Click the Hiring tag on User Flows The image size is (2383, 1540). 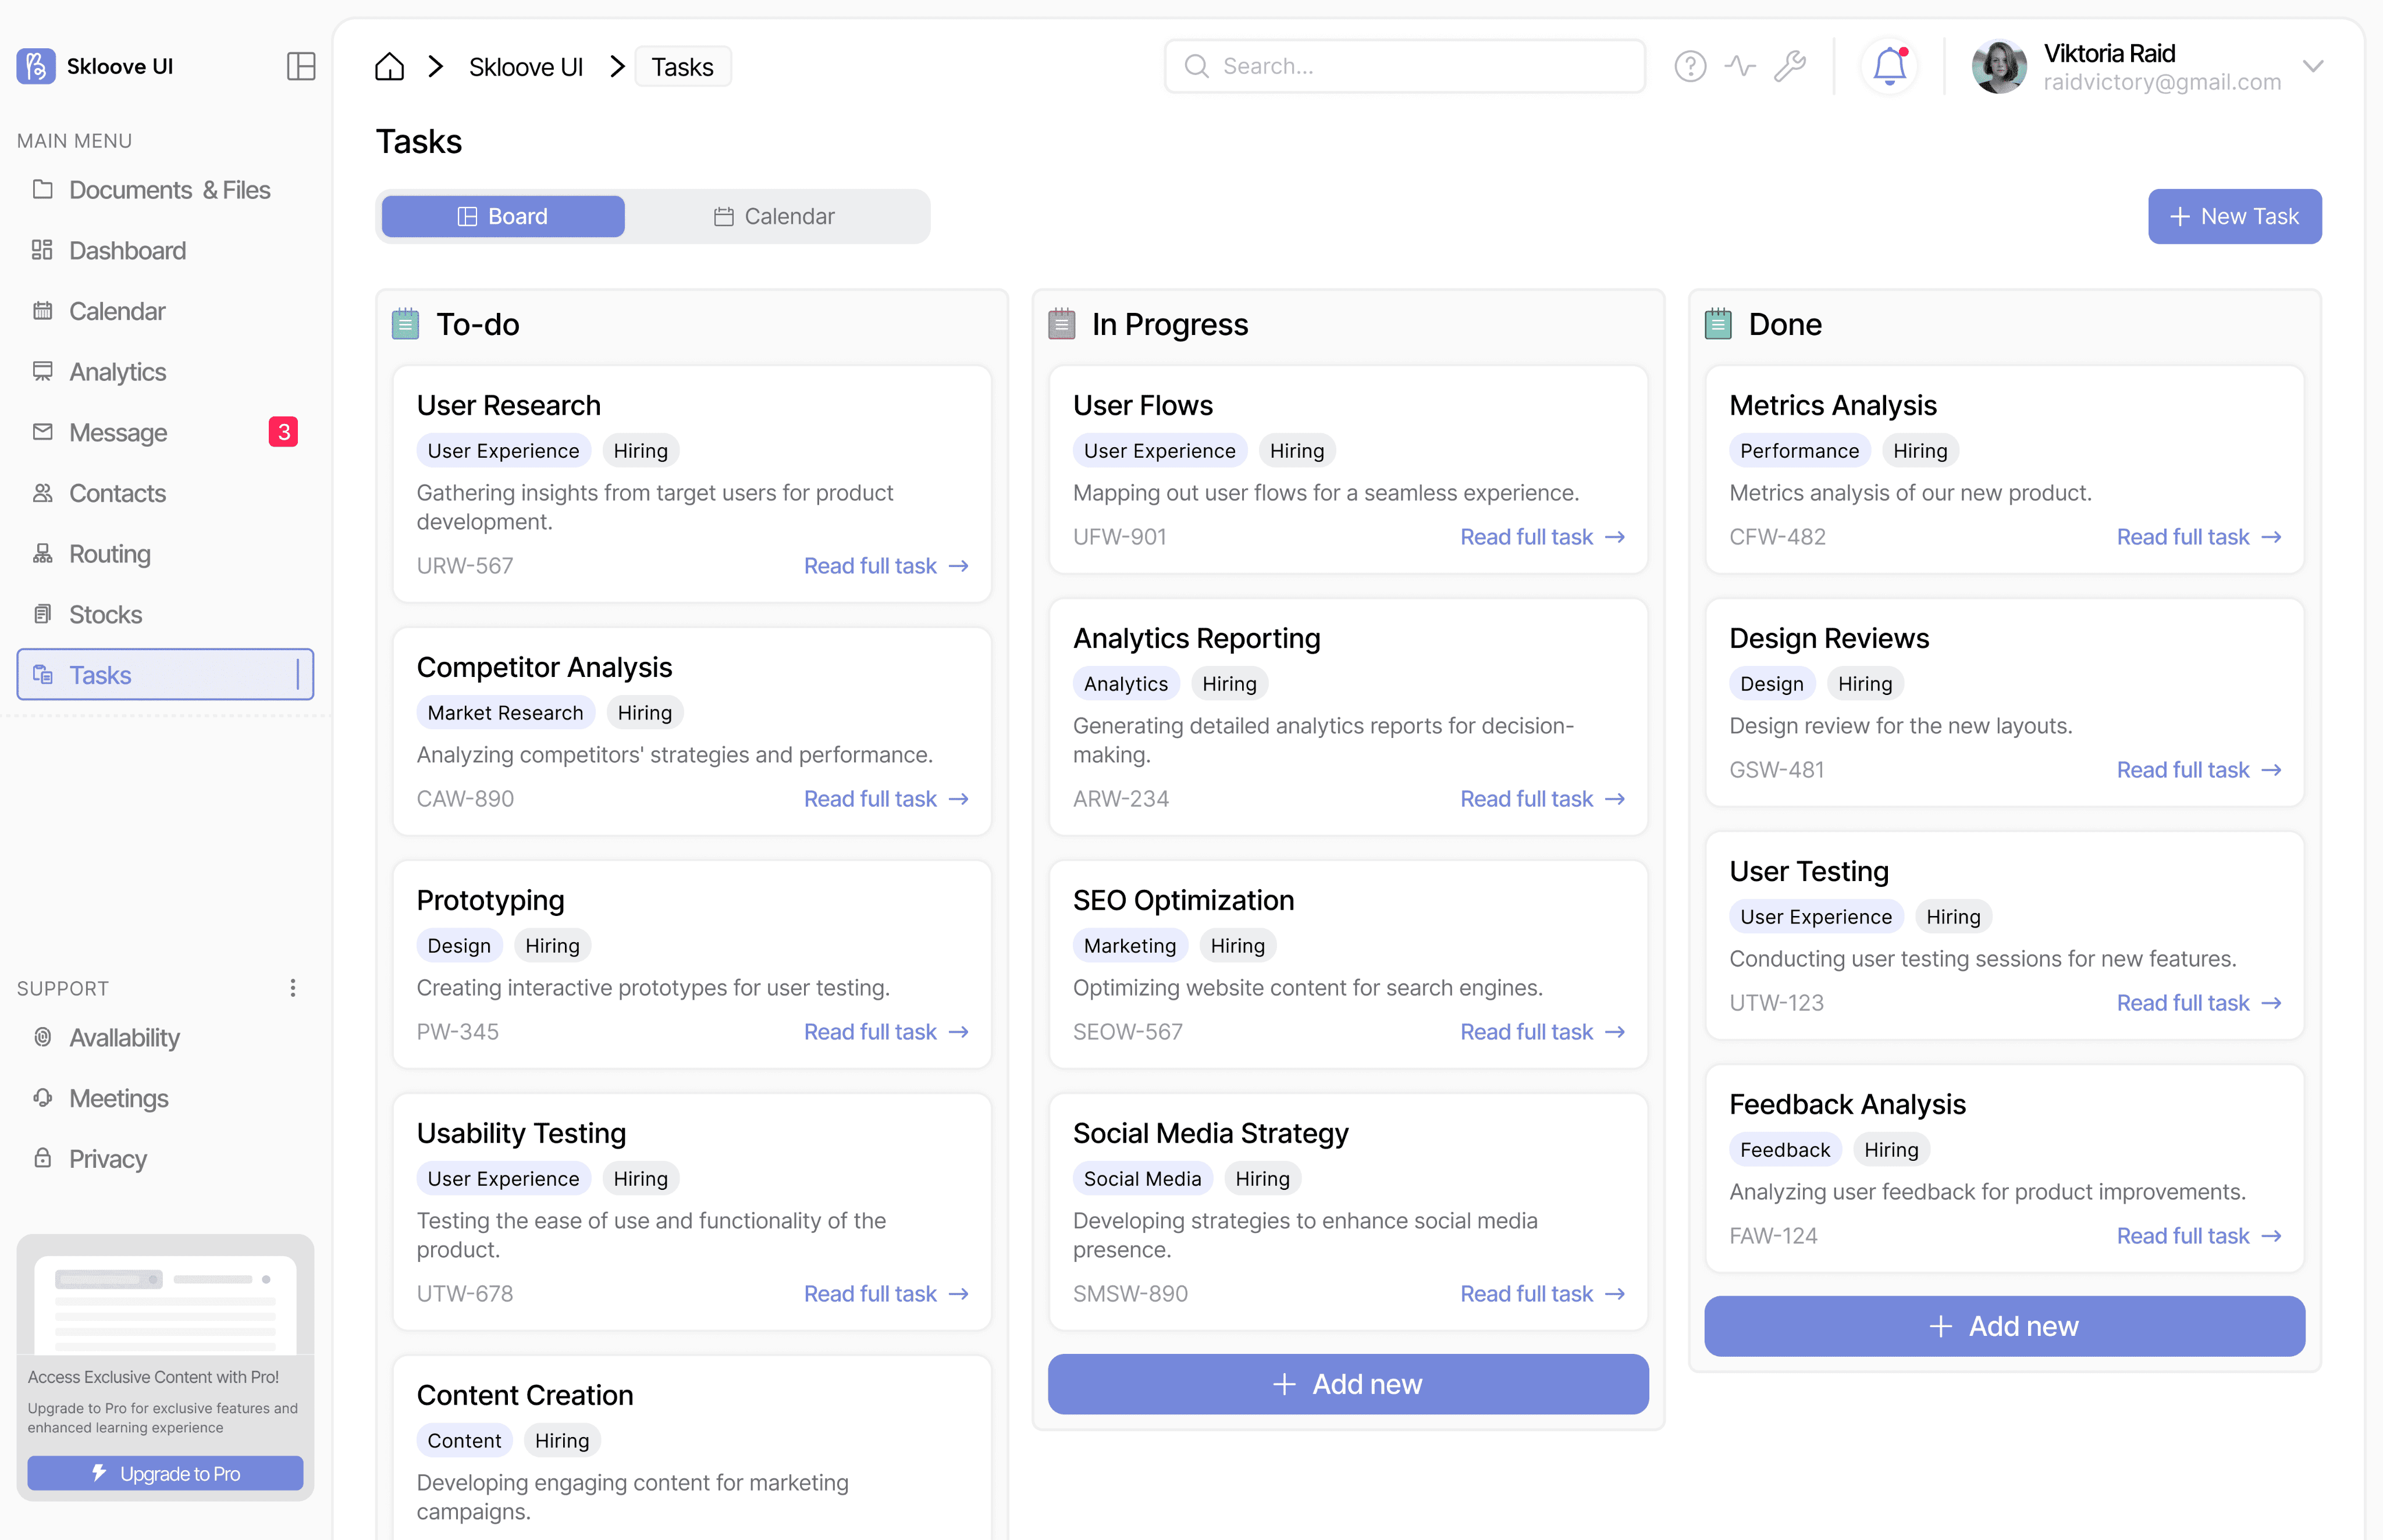(x=1297, y=451)
